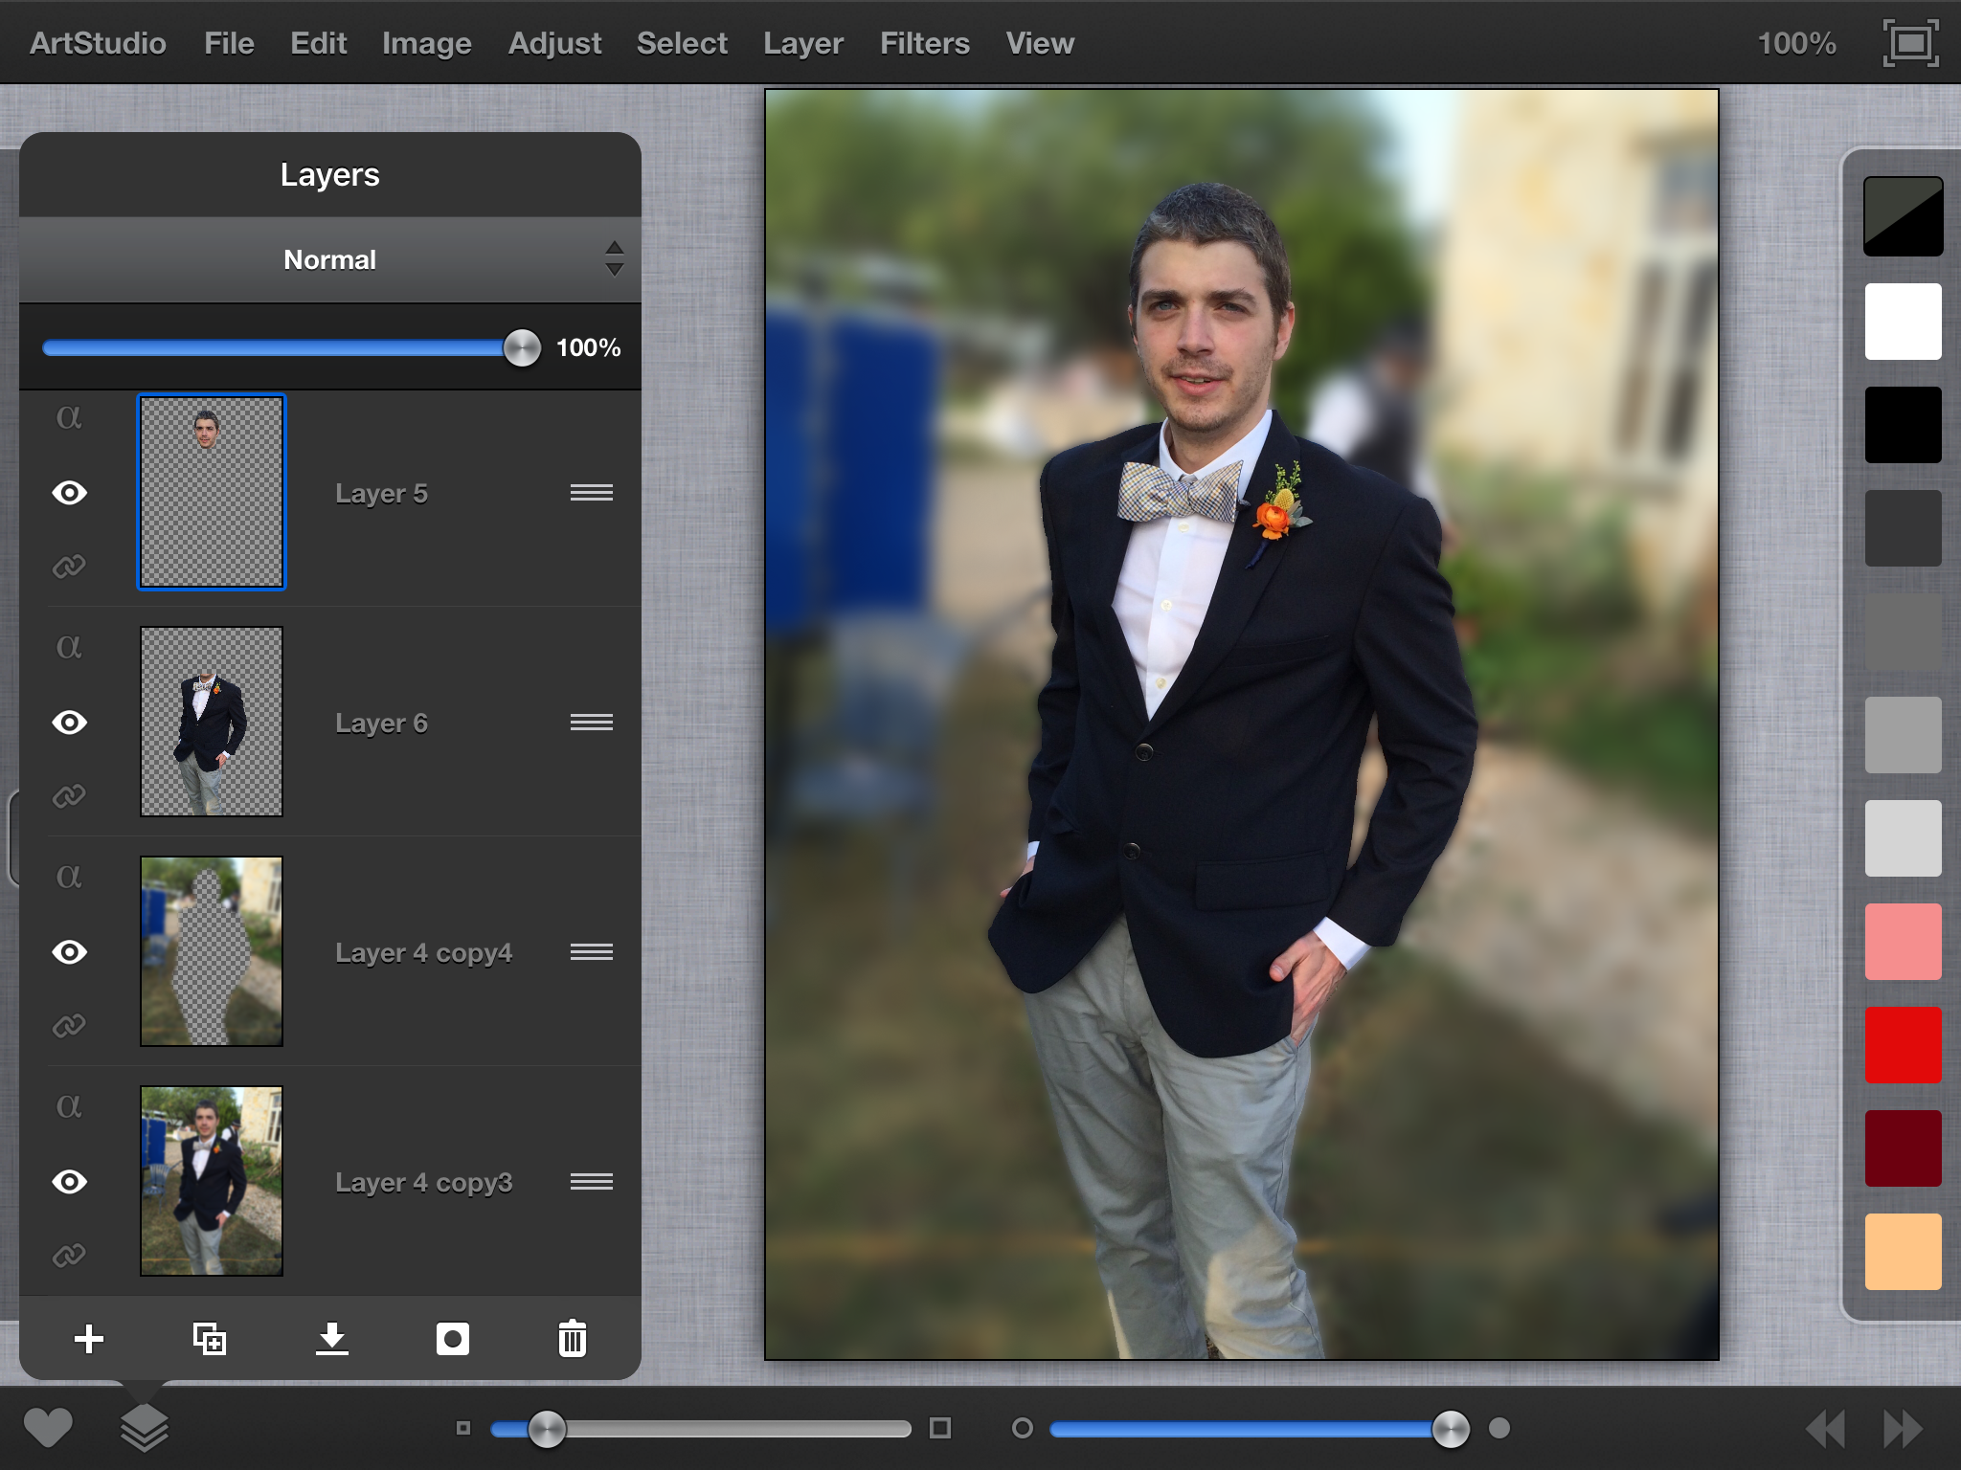
Task: Select Layer 4 copy3 thumbnail
Action: click(x=212, y=1181)
